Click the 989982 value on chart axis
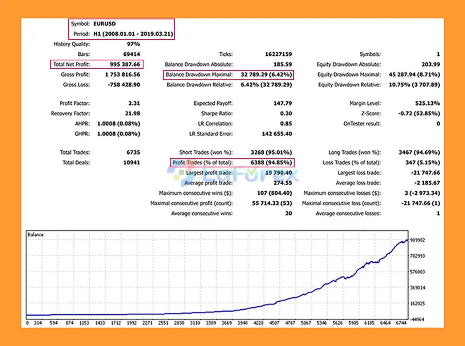The image size is (465, 346). pos(417,240)
